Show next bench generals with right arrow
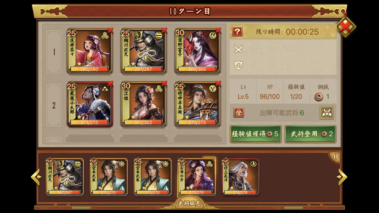The image size is (379, 213). [x=342, y=177]
